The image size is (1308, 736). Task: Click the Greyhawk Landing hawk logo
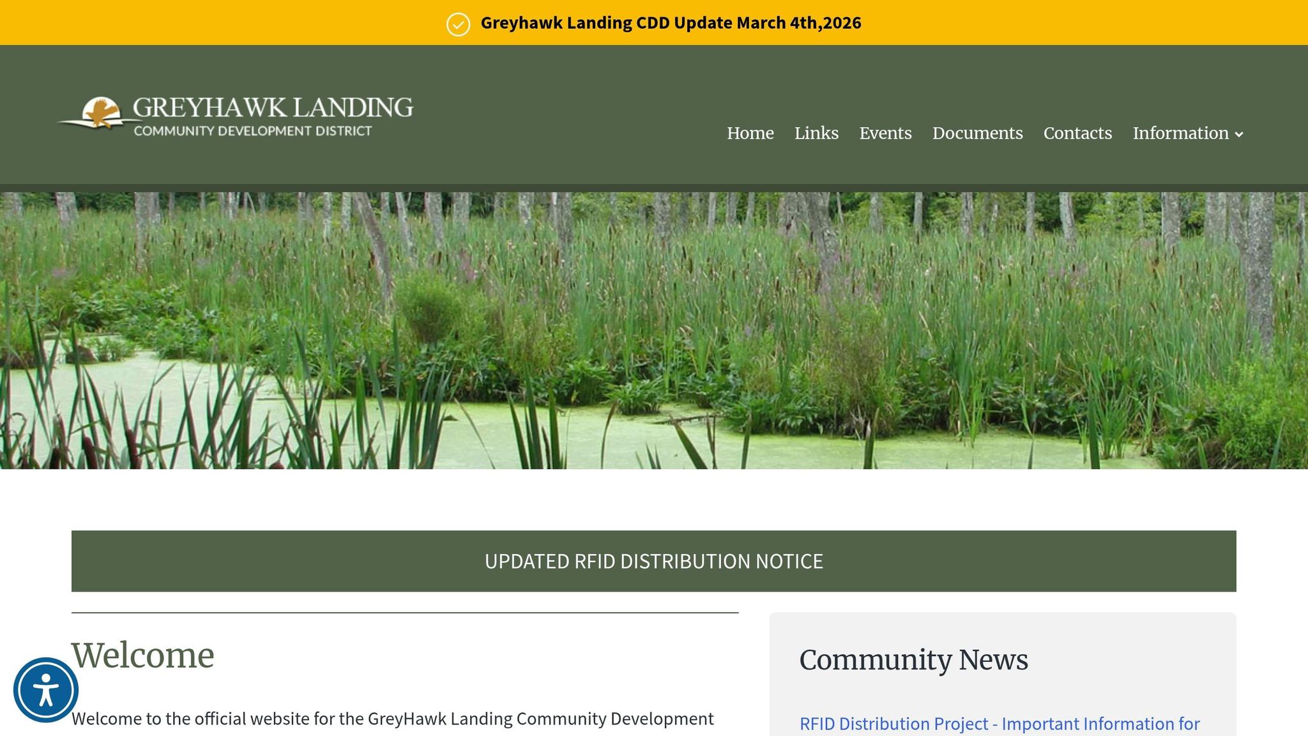pyautogui.click(x=101, y=113)
